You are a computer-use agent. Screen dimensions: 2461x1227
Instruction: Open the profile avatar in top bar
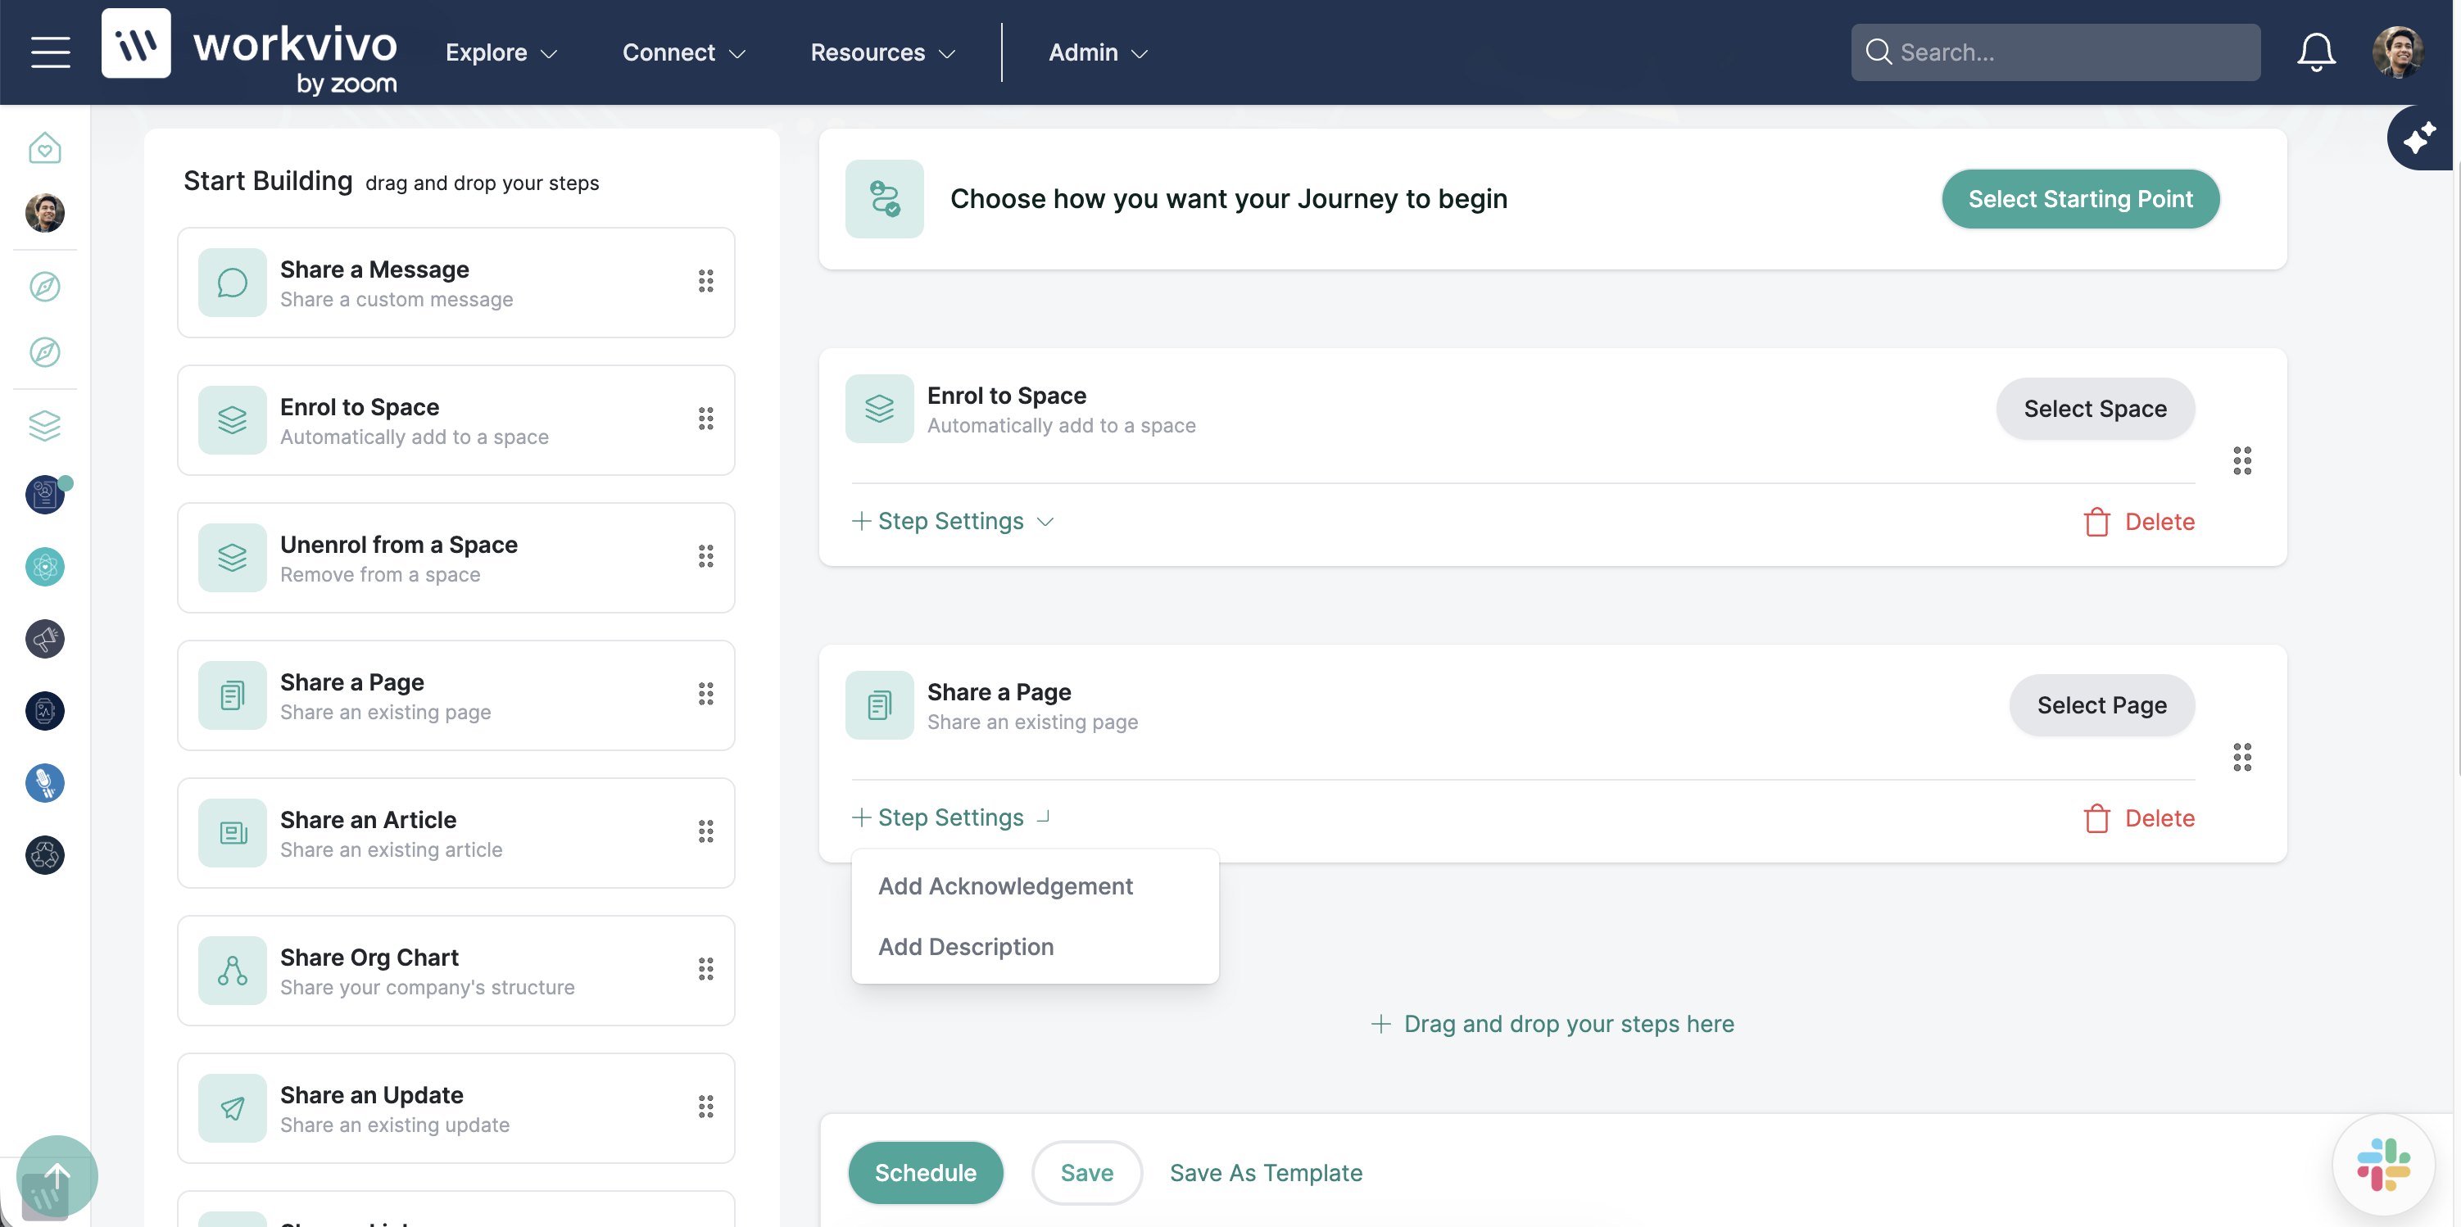tap(2397, 52)
